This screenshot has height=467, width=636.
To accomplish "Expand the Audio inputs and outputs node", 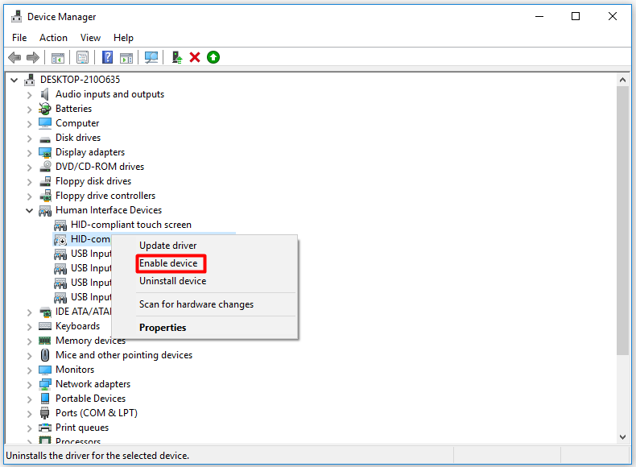I will coord(30,94).
